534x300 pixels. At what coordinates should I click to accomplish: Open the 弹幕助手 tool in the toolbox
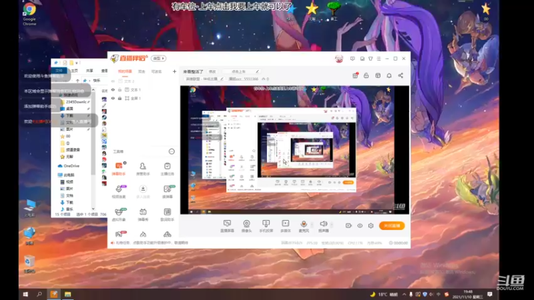point(119,169)
